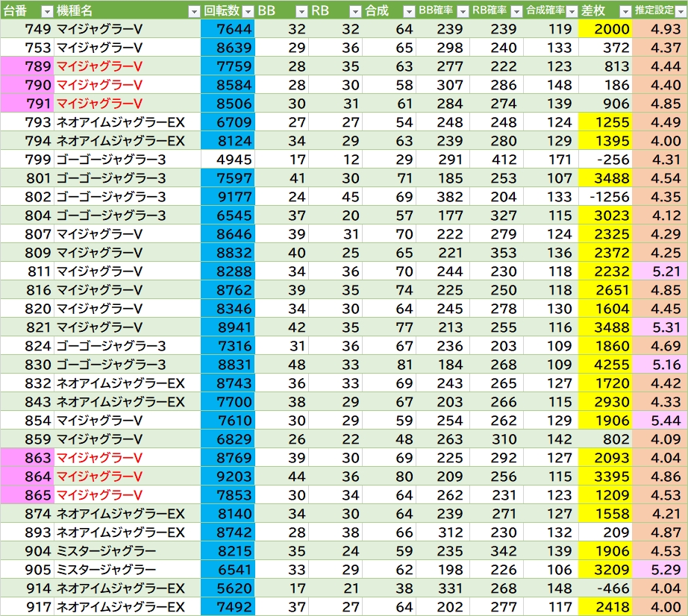
Task: Select pink highlighted cell 790
Action: coord(27,84)
